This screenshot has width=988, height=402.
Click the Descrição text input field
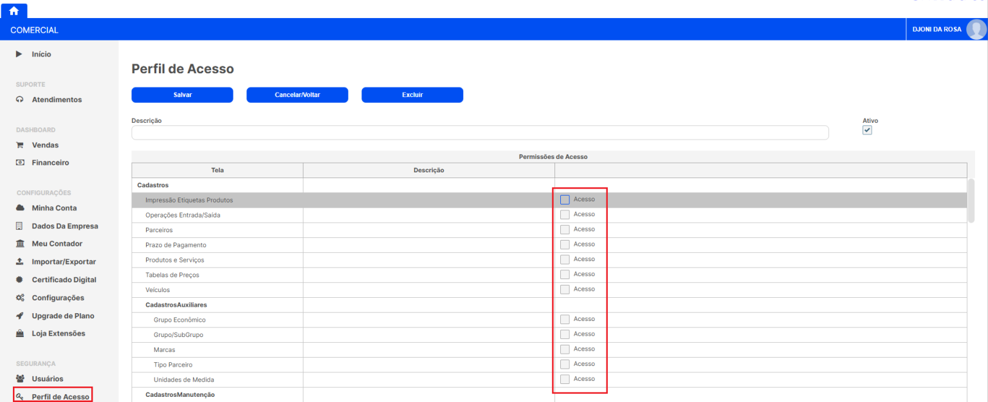point(480,133)
